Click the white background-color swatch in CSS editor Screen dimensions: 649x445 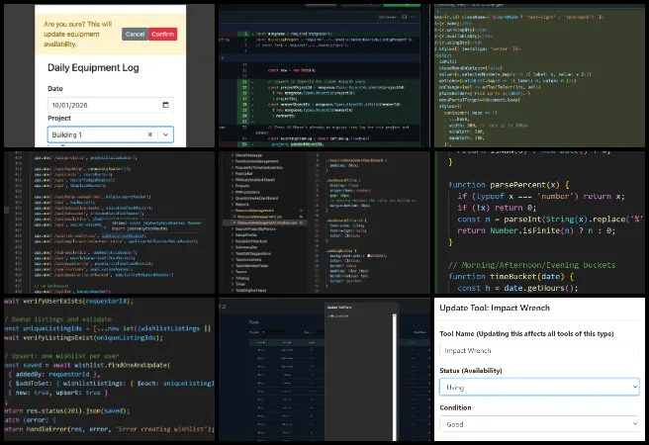tap(368, 256)
